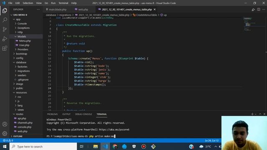Switch to the PROBLEMS panel tab
The height and width of the screenshot is (150, 267).
pos(52,114)
